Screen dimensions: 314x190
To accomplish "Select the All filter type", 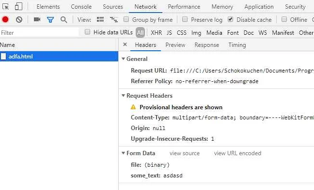I will tap(141, 32).
